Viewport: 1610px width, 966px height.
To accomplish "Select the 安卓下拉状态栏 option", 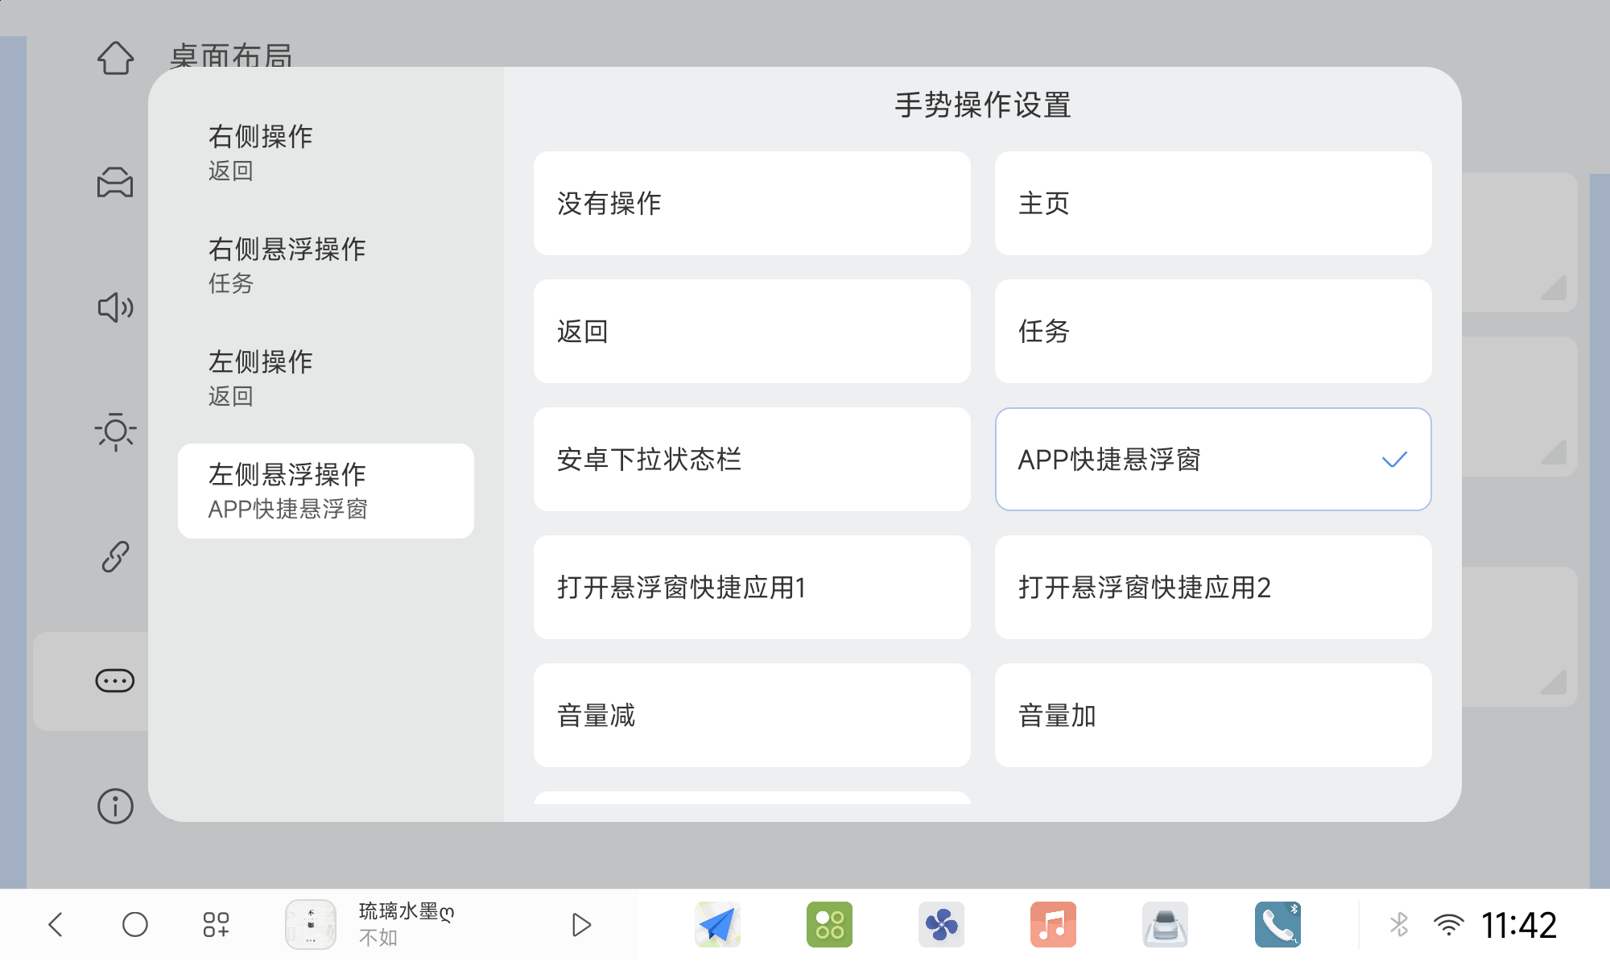I will point(752,460).
